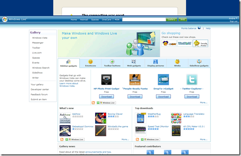
Task: Open Developer center link
Action: (40, 90)
